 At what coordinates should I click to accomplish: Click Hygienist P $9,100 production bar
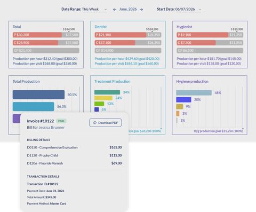click(x=210, y=35)
